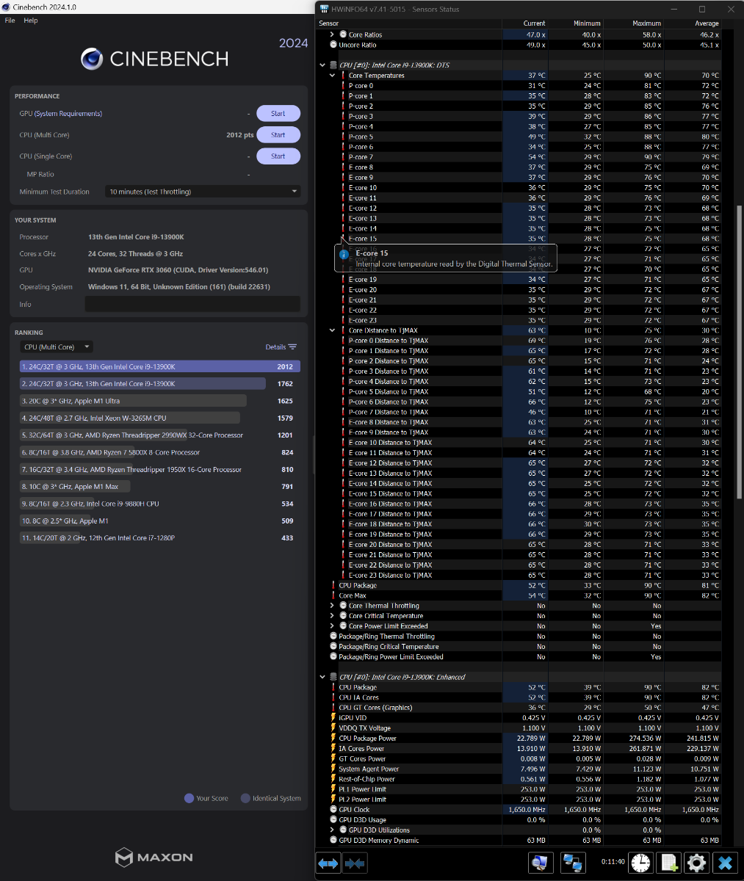Image resolution: width=744 pixels, height=881 pixels.
Task: Start the GPU (System Requirements) test
Action: coord(278,114)
